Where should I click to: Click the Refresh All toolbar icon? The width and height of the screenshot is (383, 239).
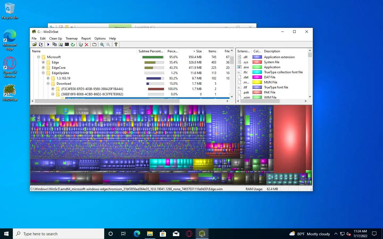tap(41, 45)
